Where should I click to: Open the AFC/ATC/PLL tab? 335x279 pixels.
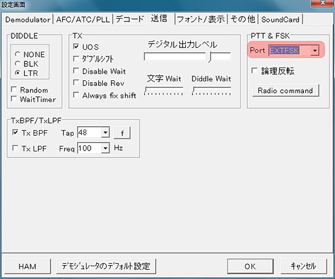(83, 19)
